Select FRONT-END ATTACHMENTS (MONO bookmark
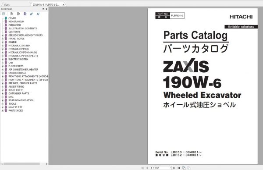Image resolution: width=263 pixels, height=170 pixels. pyautogui.click(x=28, y=76)
